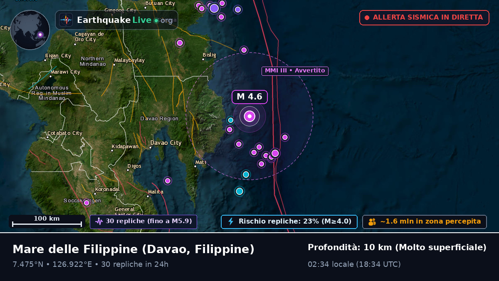Click the Butuan City map label
Screen dimensions: 499x281
tap(160, 3)
